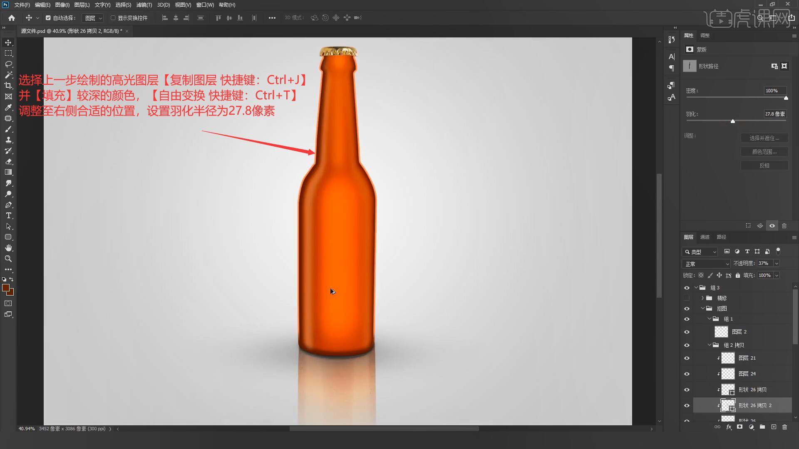The width and height of the screenshot is (799, 449).
Task: Select the Hand tool
Action: [8, 248]
